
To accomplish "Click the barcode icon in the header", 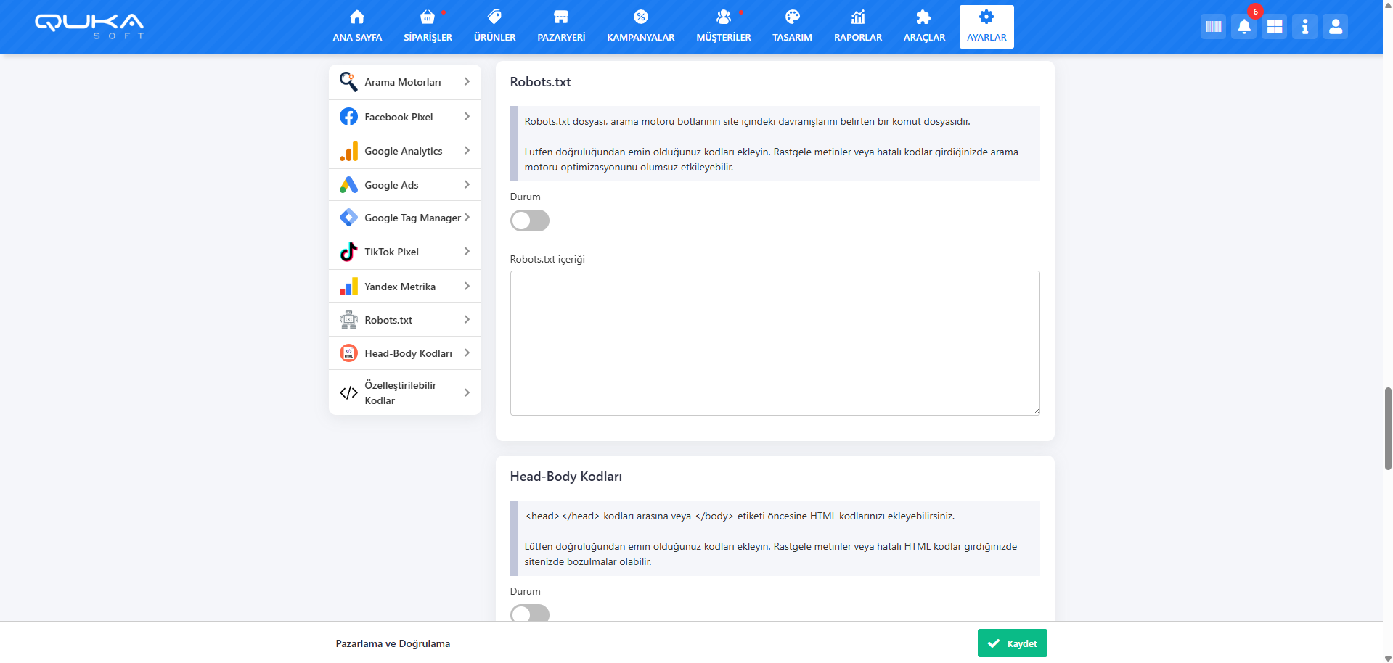I will point(1213,27).
